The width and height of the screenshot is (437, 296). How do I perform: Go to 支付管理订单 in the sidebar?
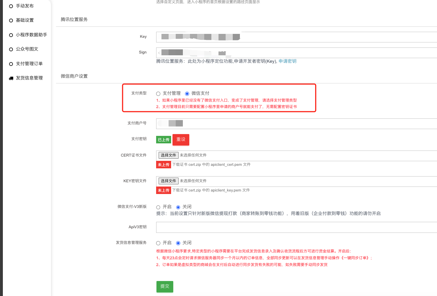tap(29, 64)
